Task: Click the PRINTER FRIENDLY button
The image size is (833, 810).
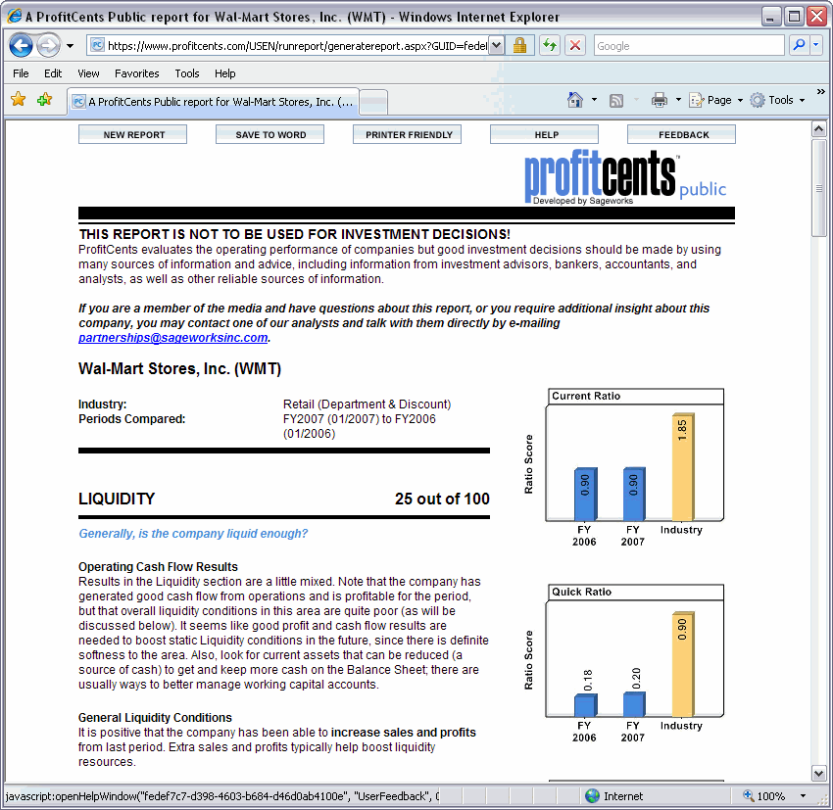Action: click(x=408, y=135)
